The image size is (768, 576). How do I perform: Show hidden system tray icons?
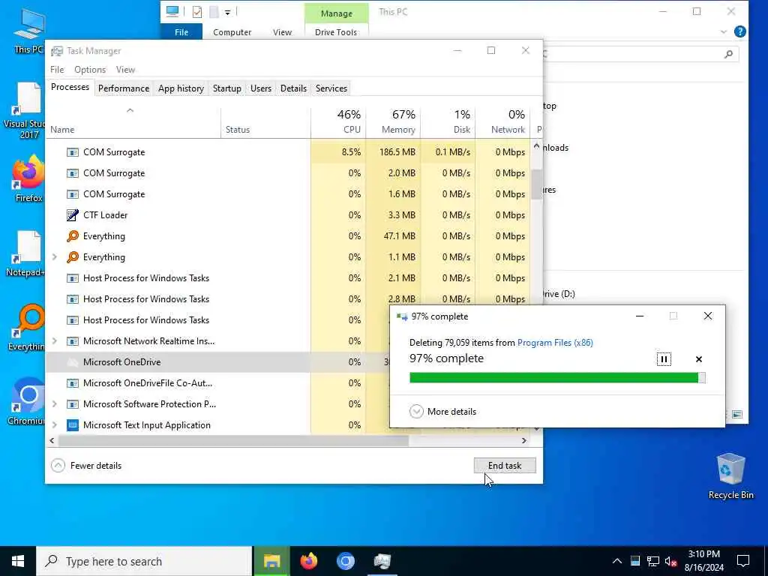click(x=617, y=561)
